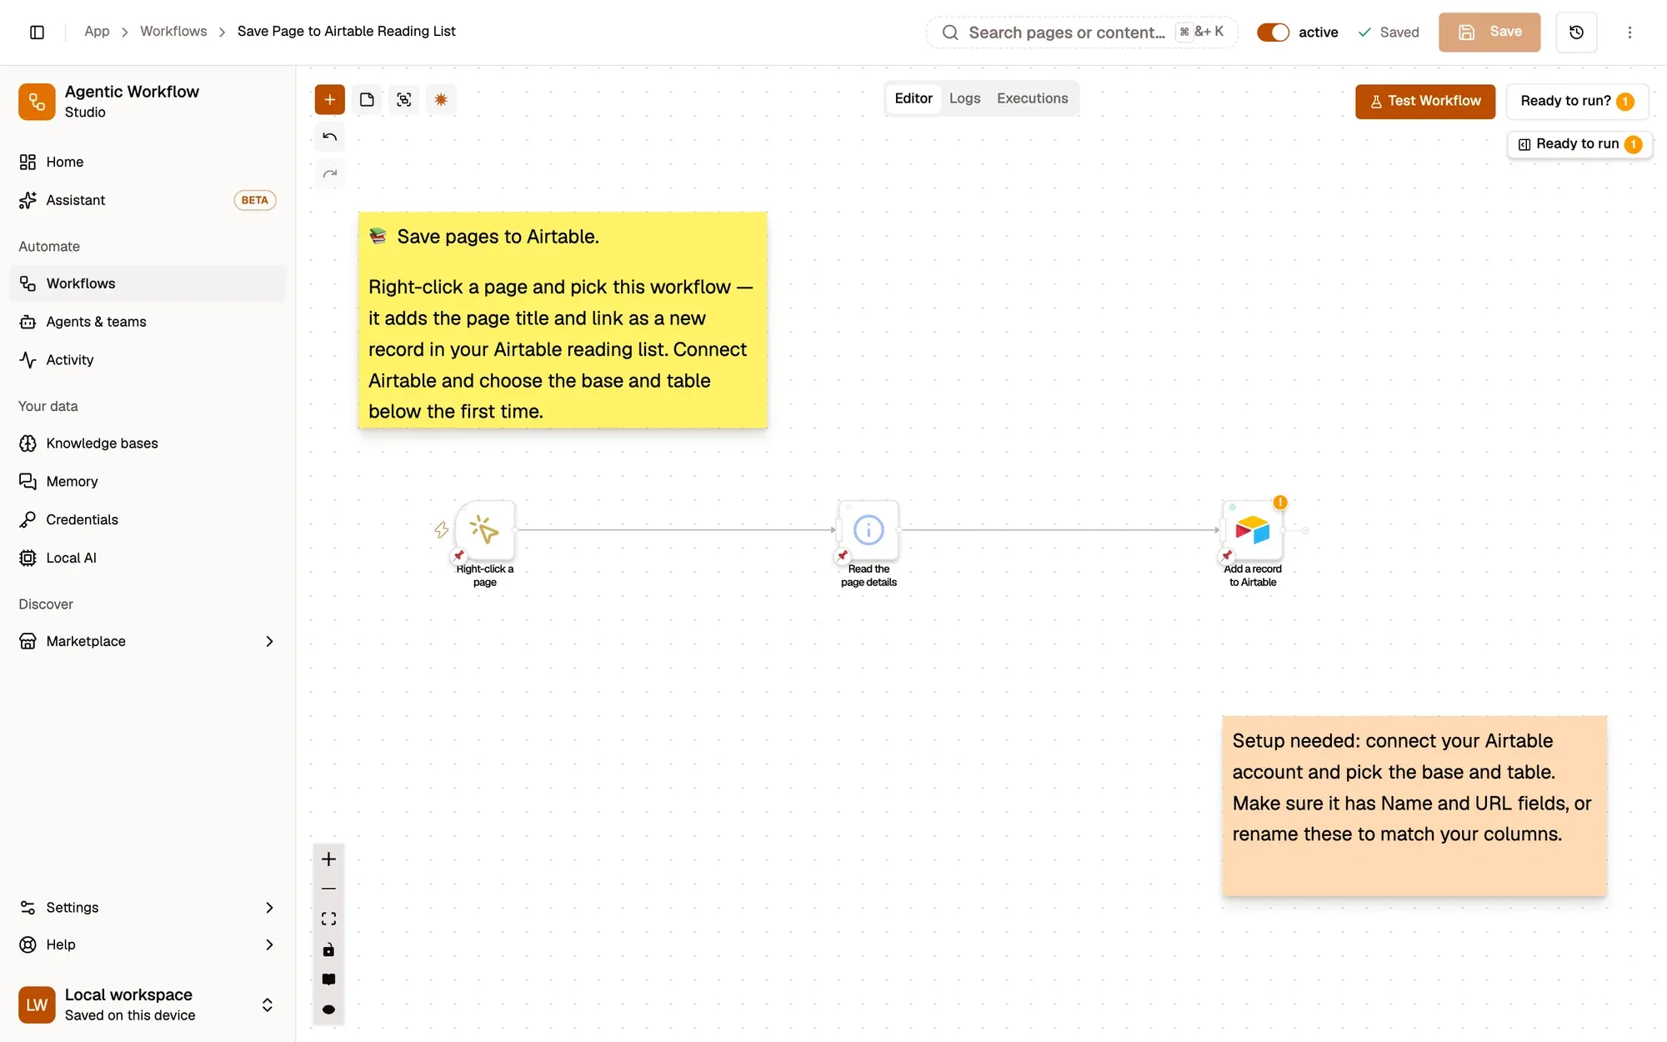Click the orange add node plus button
The height and width of the screenshot is (1042, 1667).
(x=329, y=100)
